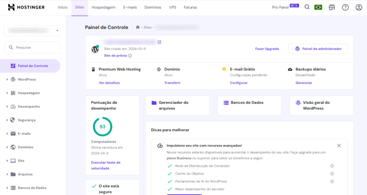
Task: Expand the Hospedagem sidebar section
Action: click(7, 93)
